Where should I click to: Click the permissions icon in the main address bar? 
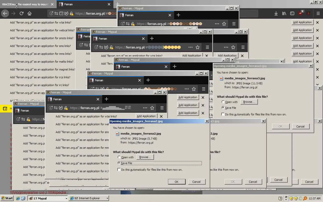pos(56,13)
